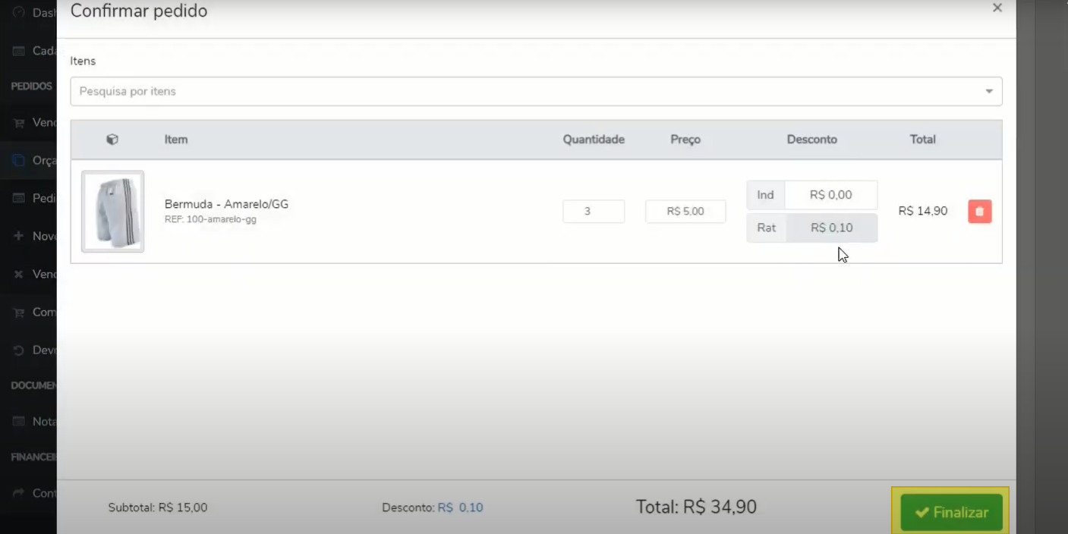Click the Bermuda product thumbnail
Screen dimensions: 1068x534
click(112, 212)
